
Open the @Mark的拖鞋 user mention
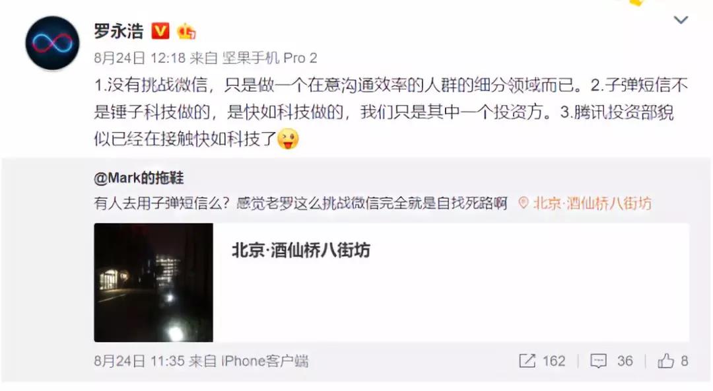pyautogui.click(x=138, y=178)
